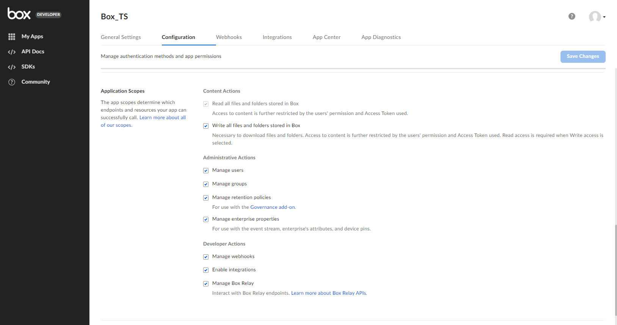Toggle Manage enterprise properties checkbox
This screenshot has width=617, height=325.
206,219
